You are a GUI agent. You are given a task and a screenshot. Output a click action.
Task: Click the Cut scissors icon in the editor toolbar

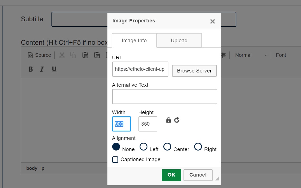click(x=62, y=55)
